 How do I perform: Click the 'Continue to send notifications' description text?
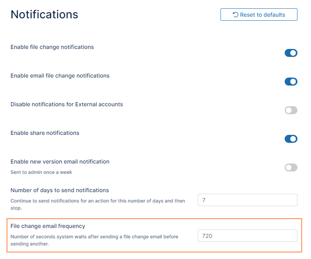pyautogui.click(x=98, y=201)
